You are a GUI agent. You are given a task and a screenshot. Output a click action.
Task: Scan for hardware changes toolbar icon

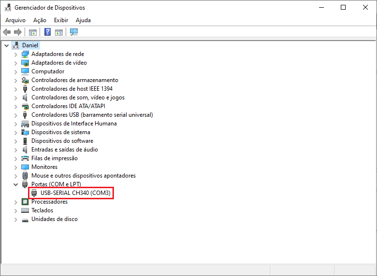[x=74, y=32]
